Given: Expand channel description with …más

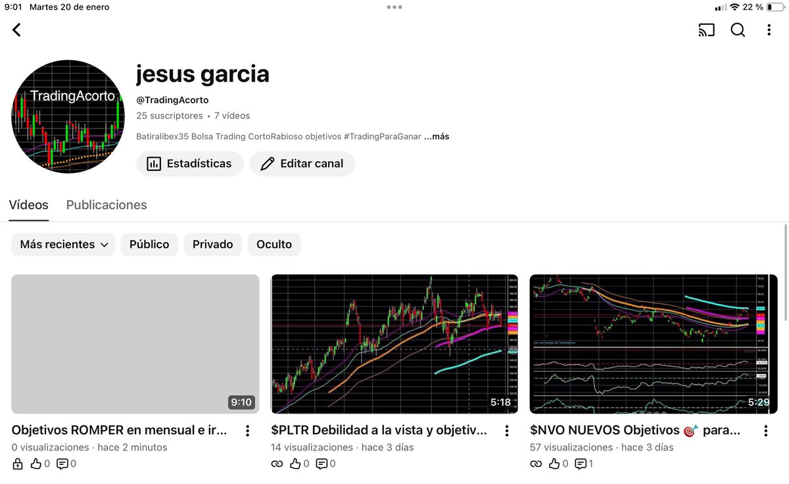Looking at the screenshot, I should [x=437, y=137].
